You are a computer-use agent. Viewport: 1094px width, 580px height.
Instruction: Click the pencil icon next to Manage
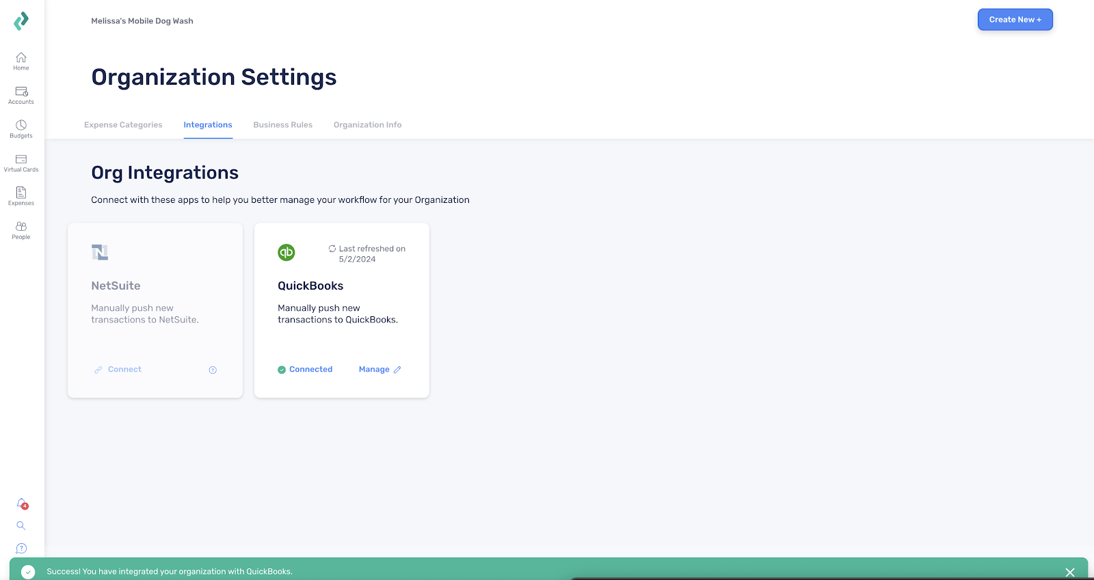pos(397,370)
